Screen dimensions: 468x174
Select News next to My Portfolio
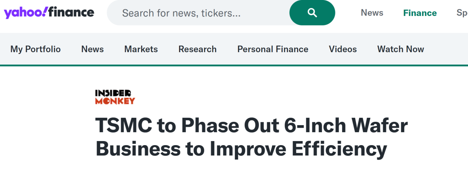click(92, 49)
